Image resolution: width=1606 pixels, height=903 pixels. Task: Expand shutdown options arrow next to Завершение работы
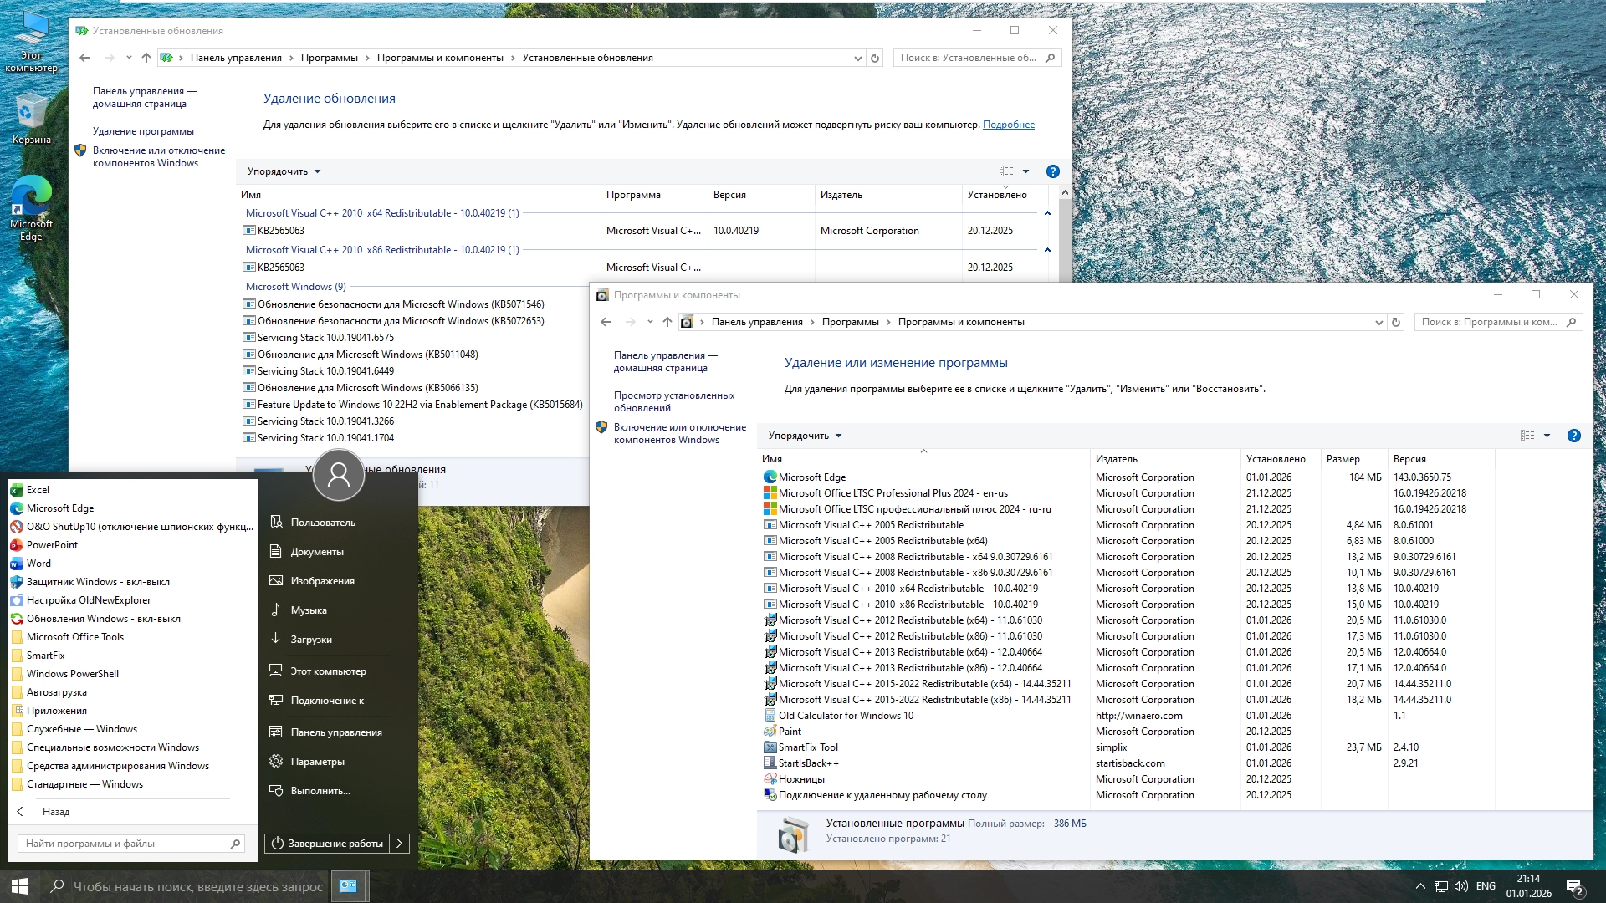point(400,844)
